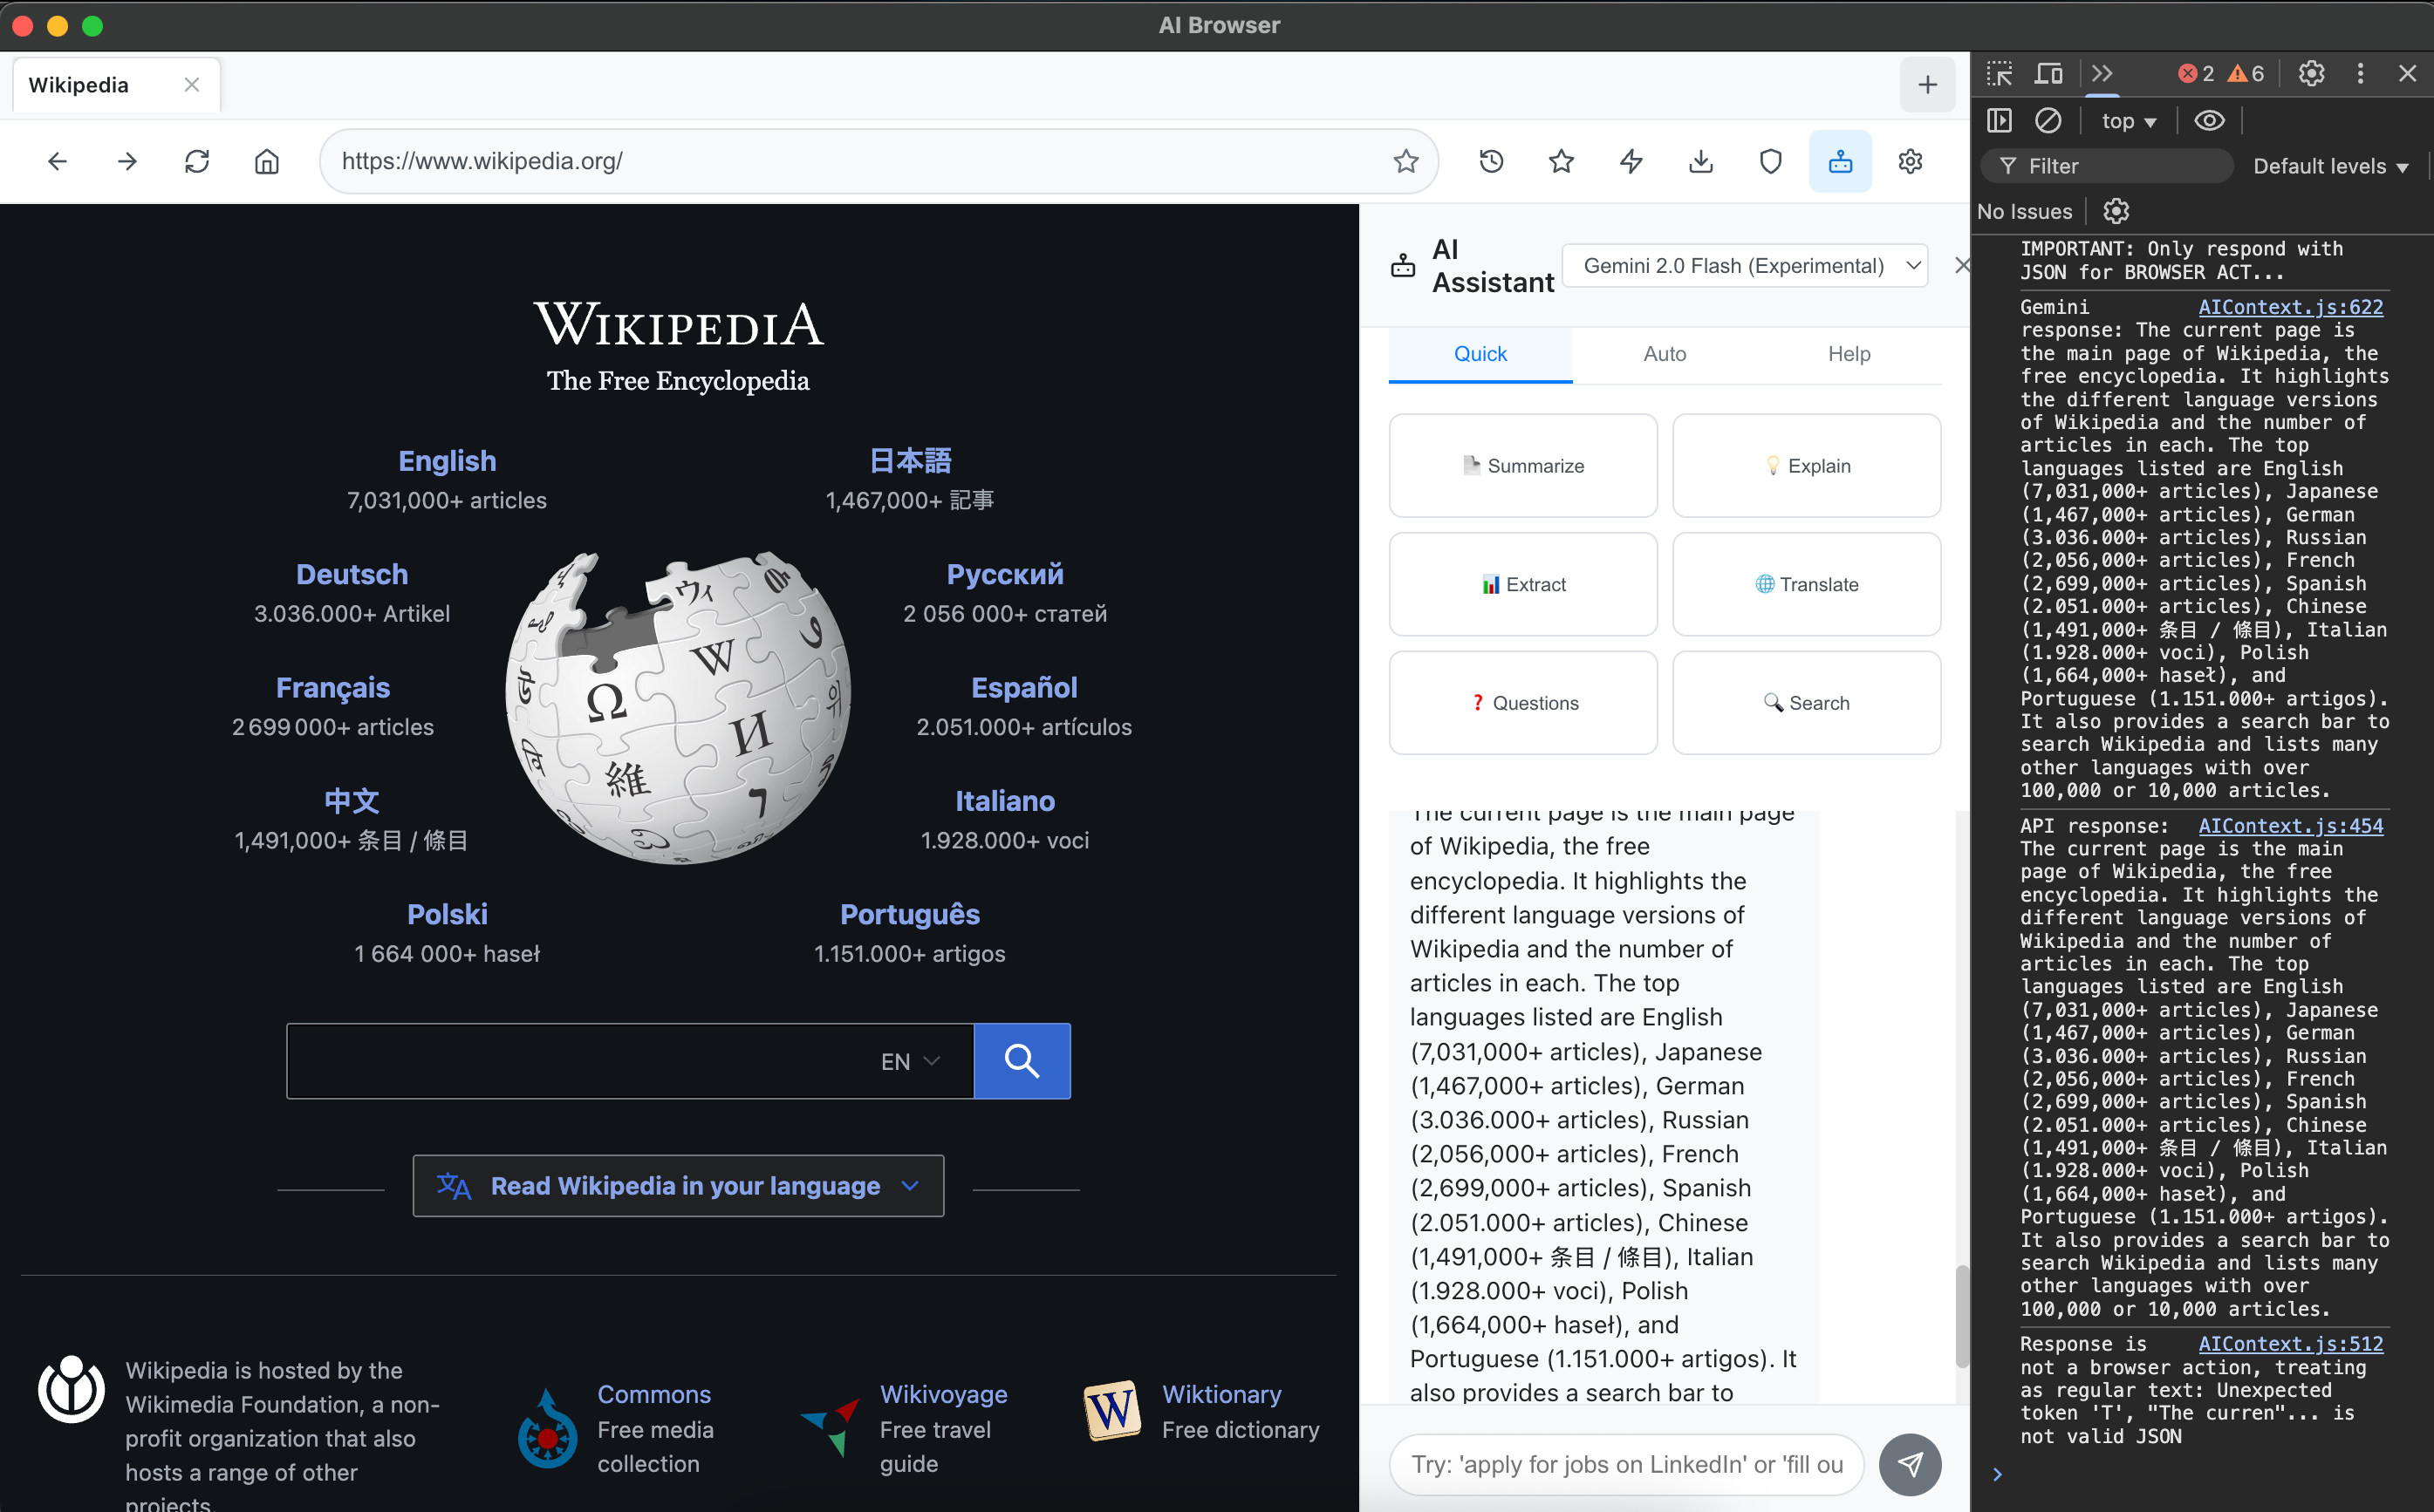Open the downloads icon in toolbar
Screen dimensions: 2434x1512
(x=1700, y=161)
